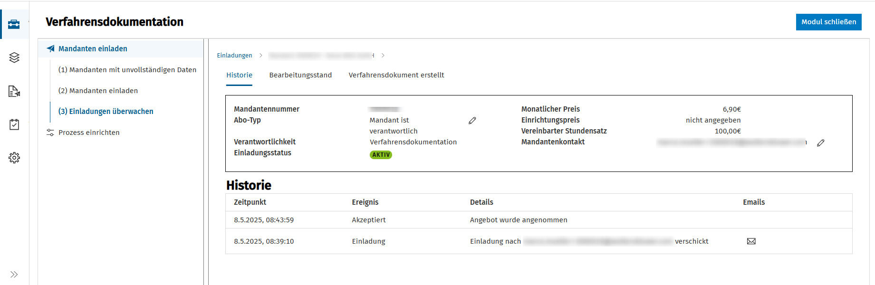The image size is (875, 285).
Task: Open (1) Mandanten mit unvollständigen Daten
Action: (127, 70)
